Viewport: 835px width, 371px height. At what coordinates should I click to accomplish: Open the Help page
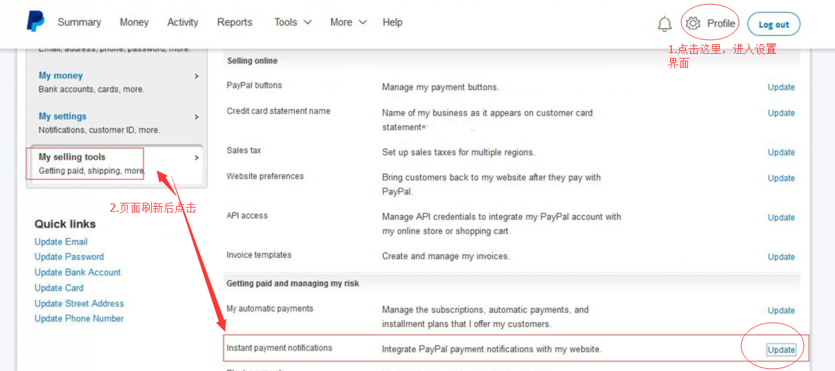click(393, 22)
